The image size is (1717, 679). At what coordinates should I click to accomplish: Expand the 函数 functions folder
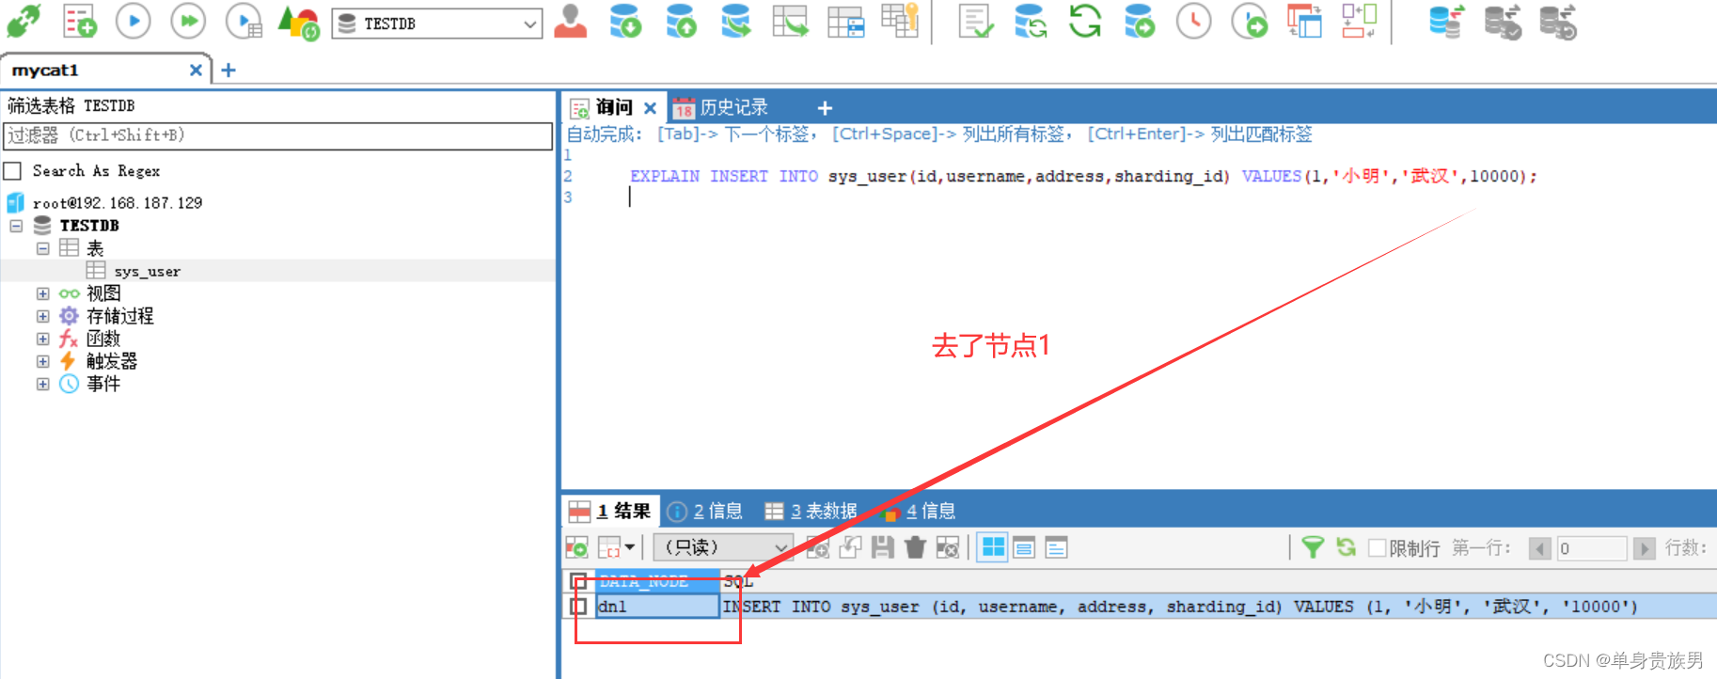(42, 339)
